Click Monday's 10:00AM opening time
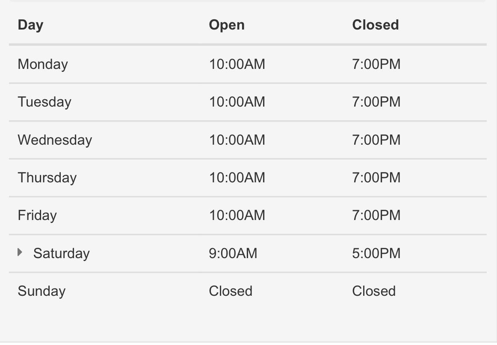Screen dimensions: 497x345 (237, 64)
